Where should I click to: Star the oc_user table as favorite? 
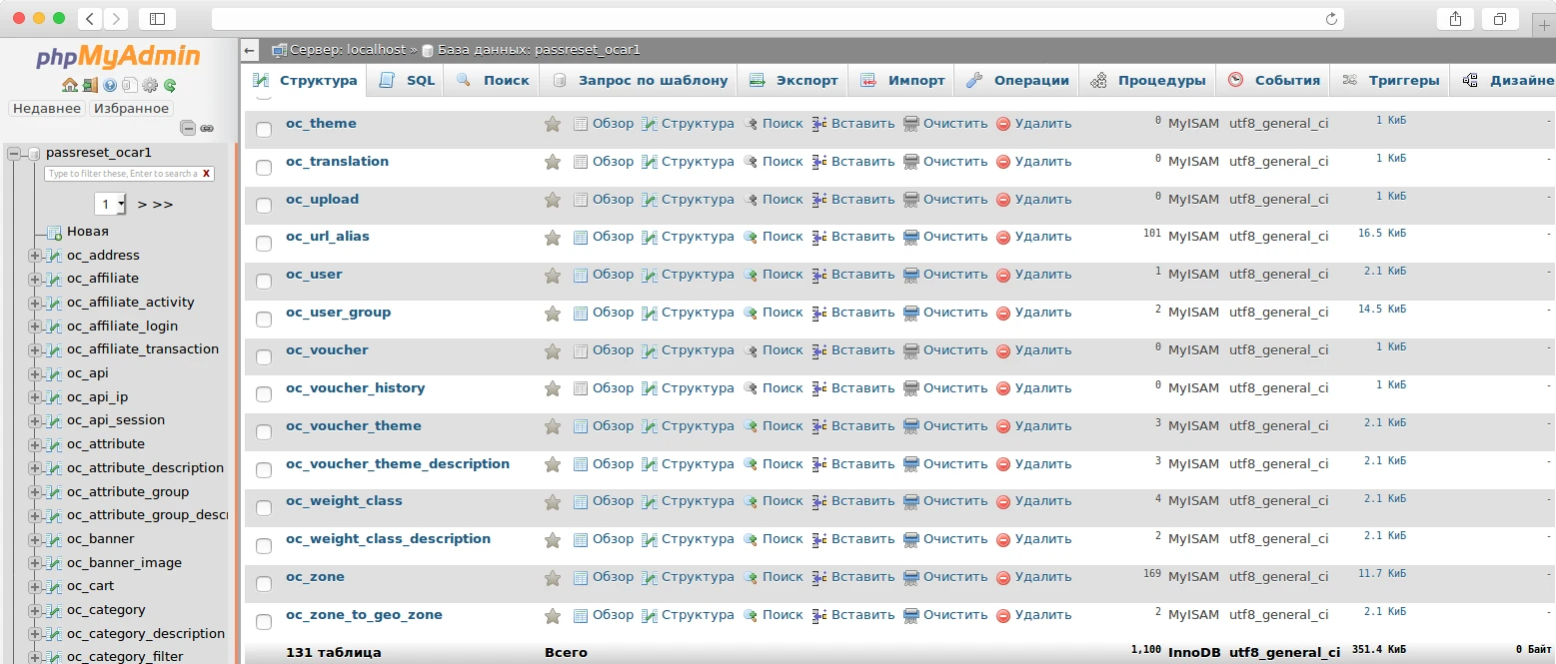(x=552, y=275)
